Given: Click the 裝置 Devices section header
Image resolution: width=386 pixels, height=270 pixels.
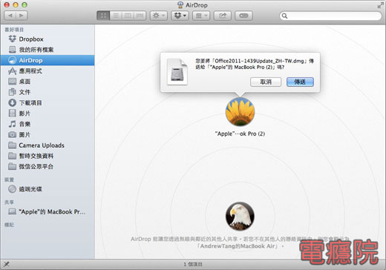Looking at the screenshot, I should 9,180.
